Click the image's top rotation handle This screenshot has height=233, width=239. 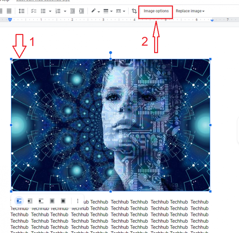111,53
